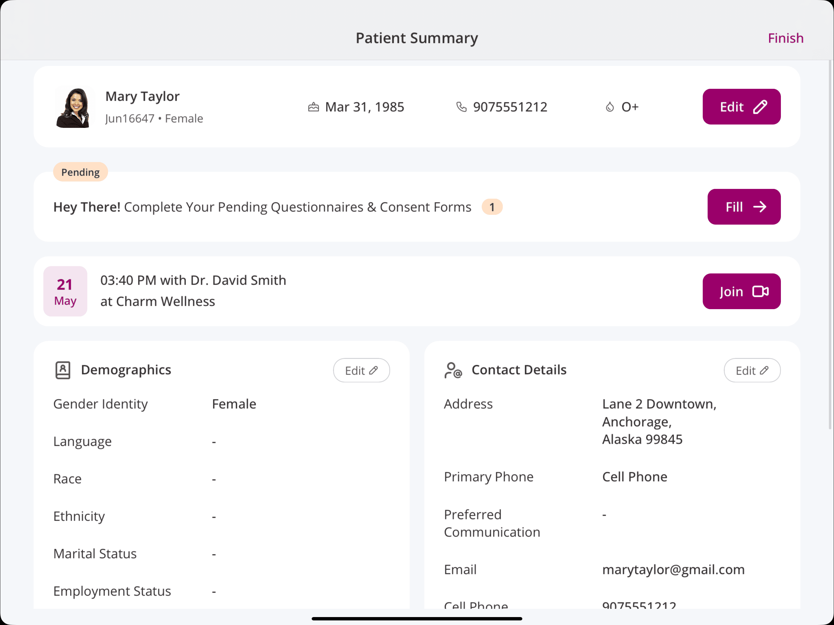
Task: Click the vertical scrollbar on right edge
Action: pos(829,245)
